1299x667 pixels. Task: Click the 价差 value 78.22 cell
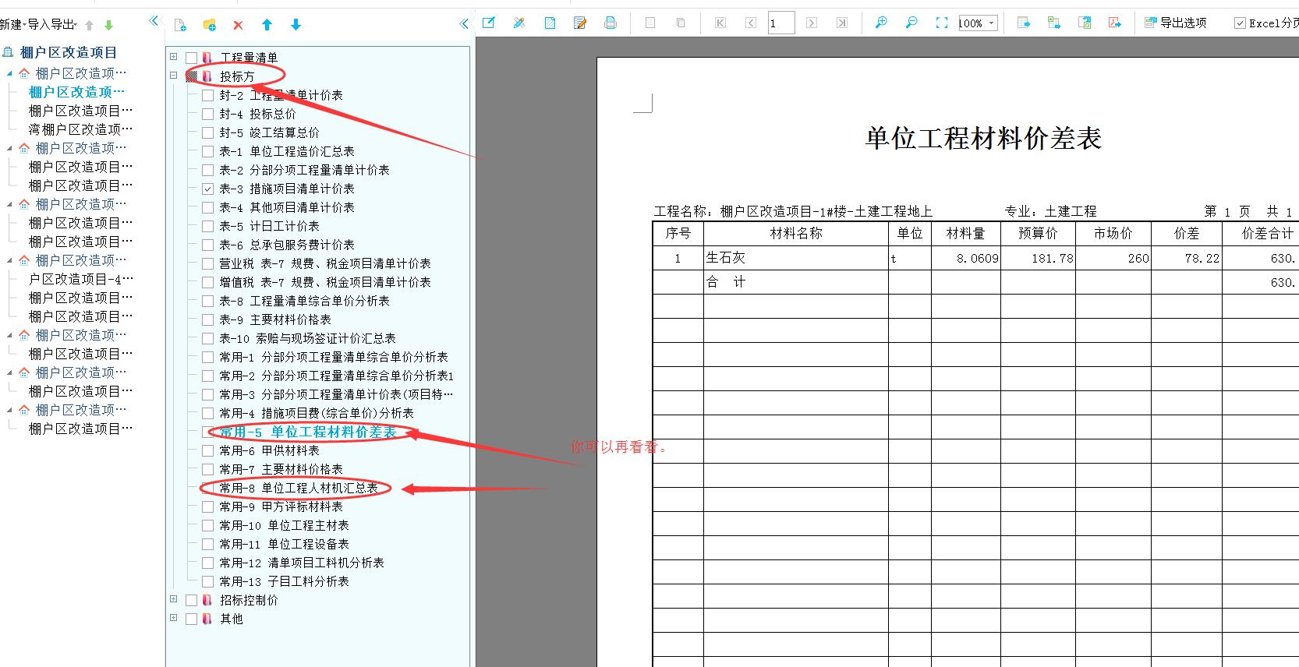click(x=1186, y=258)
